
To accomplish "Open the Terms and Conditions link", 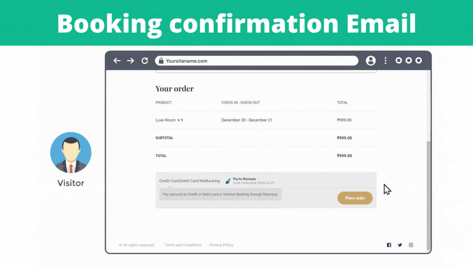I will click(183, 245).
